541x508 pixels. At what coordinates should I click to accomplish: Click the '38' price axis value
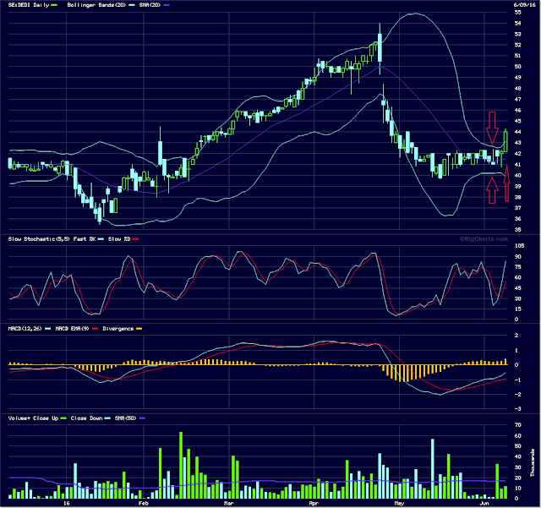pyautogui.click(x=517, y=198)
